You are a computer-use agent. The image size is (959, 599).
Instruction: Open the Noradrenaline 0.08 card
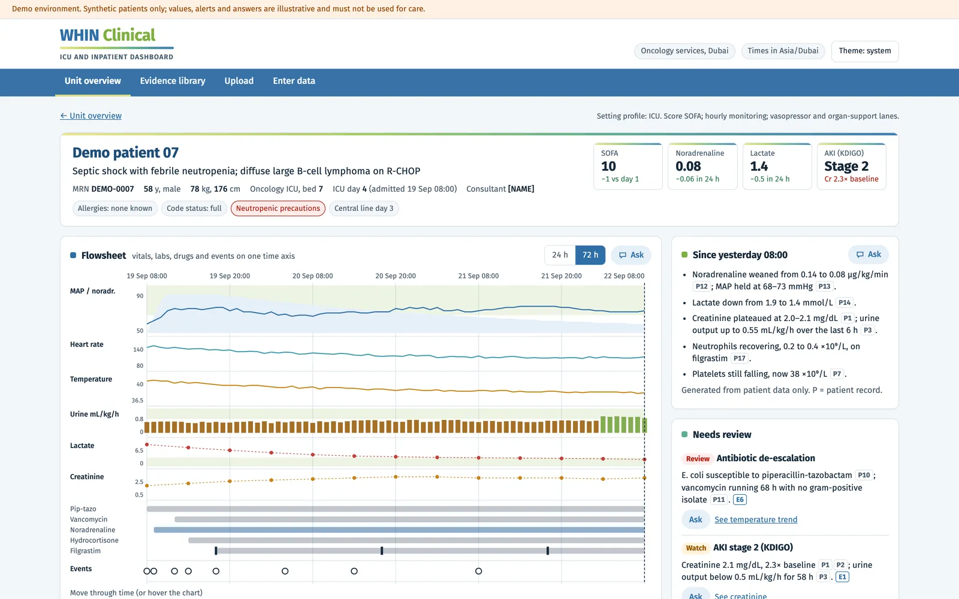click(702, 166)
